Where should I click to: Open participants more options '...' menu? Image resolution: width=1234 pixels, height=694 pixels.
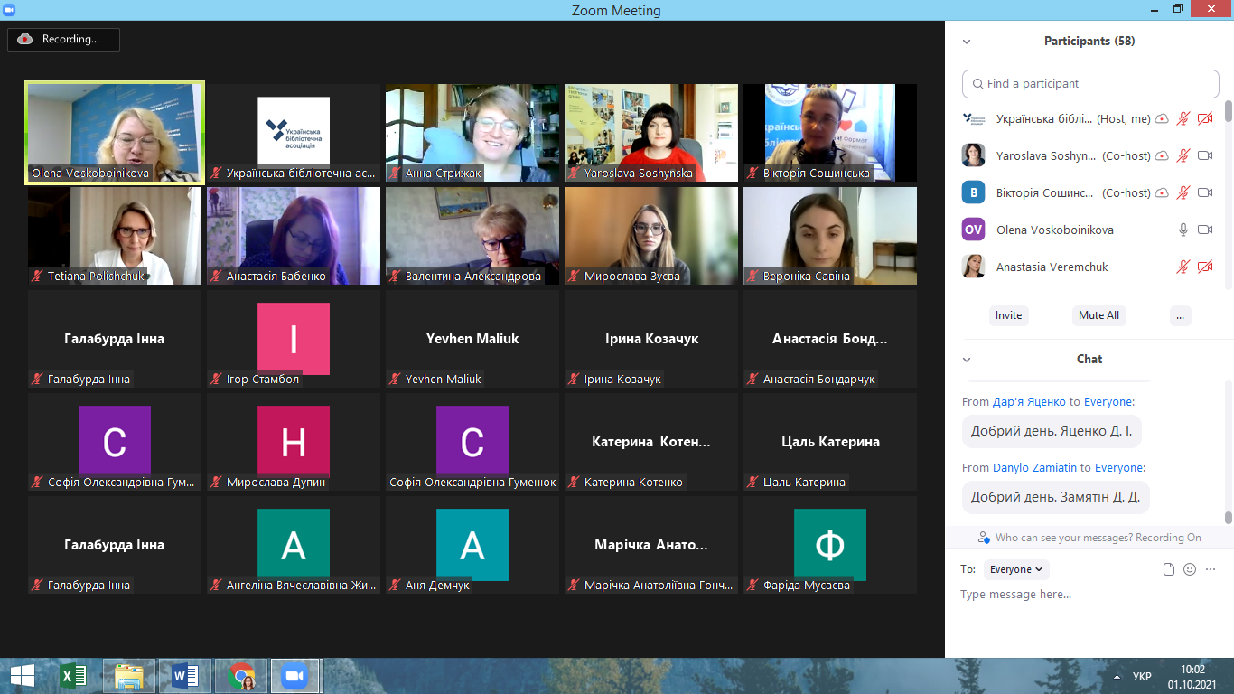tap(1180, 315)
